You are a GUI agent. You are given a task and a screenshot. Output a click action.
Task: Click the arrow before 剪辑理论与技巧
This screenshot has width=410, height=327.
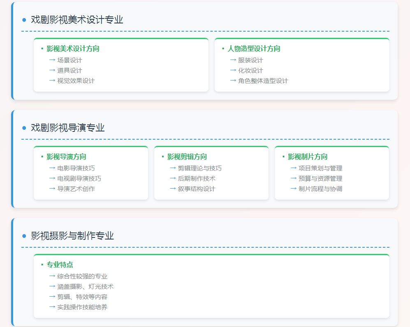click(173, 168)
